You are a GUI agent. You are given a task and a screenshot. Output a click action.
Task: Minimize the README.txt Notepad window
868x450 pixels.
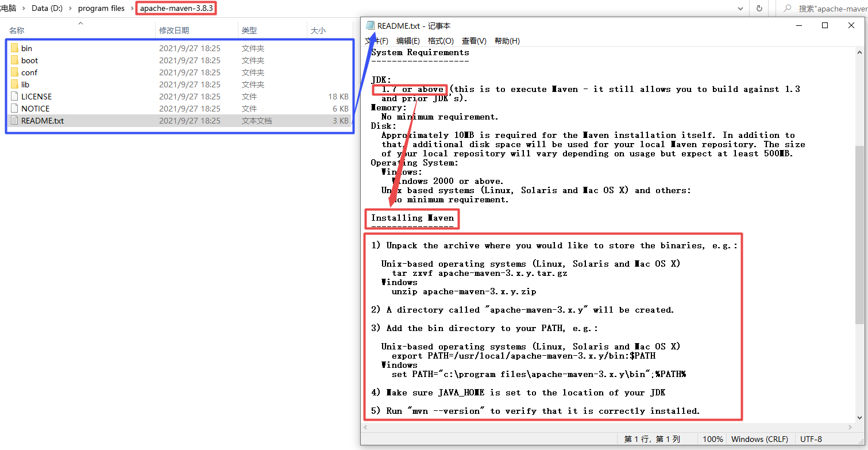tap(798, 25)
